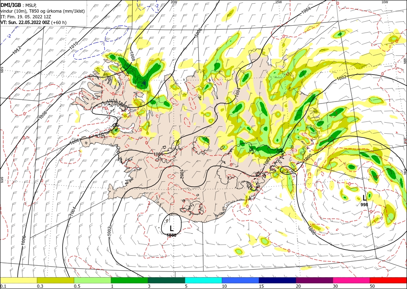The width and height of the screenshot is (407, 289).
Task: Click the legend value '20'
Action: point(298,286)
